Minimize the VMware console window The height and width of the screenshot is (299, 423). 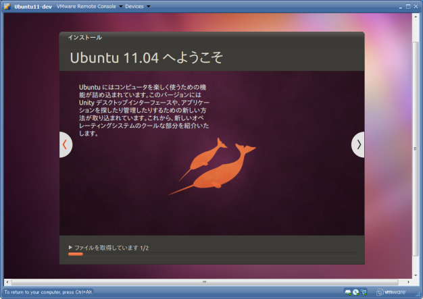pos(401,7)
